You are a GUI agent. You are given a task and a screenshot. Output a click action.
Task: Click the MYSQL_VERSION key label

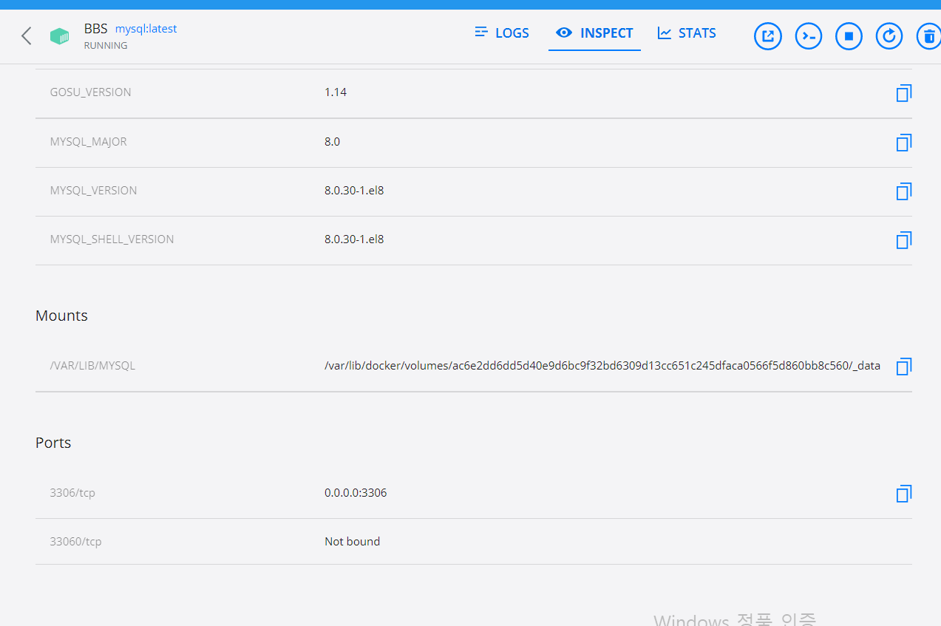[94, 190]
